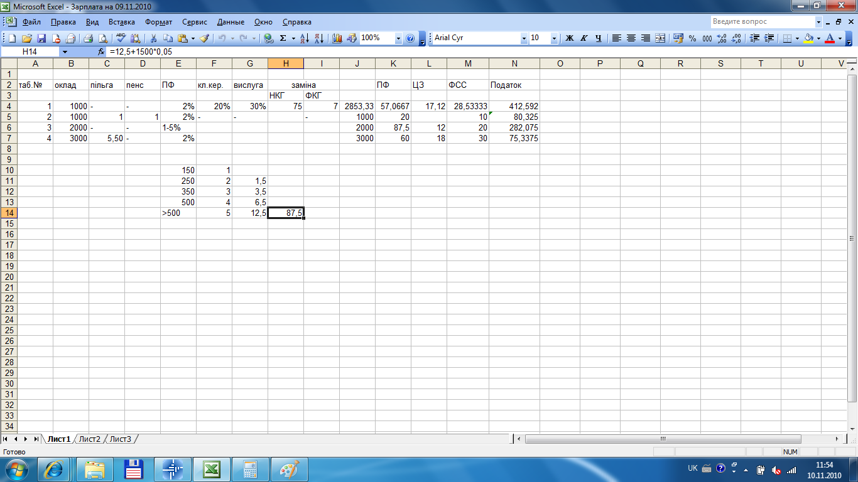Open the Правка menu
This screenshot has height=482, width=858.
click(x=63, y=22)
